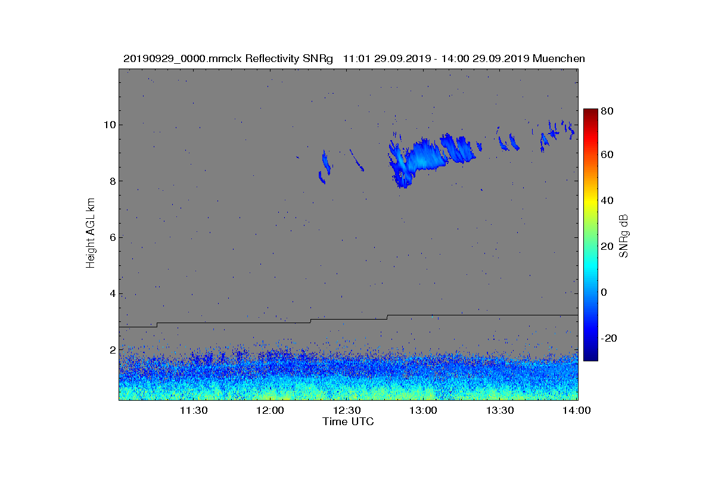Screen dimensions: 715x477
Task: Click the colorbar tick label 80
Action: [x=608, y=111]
